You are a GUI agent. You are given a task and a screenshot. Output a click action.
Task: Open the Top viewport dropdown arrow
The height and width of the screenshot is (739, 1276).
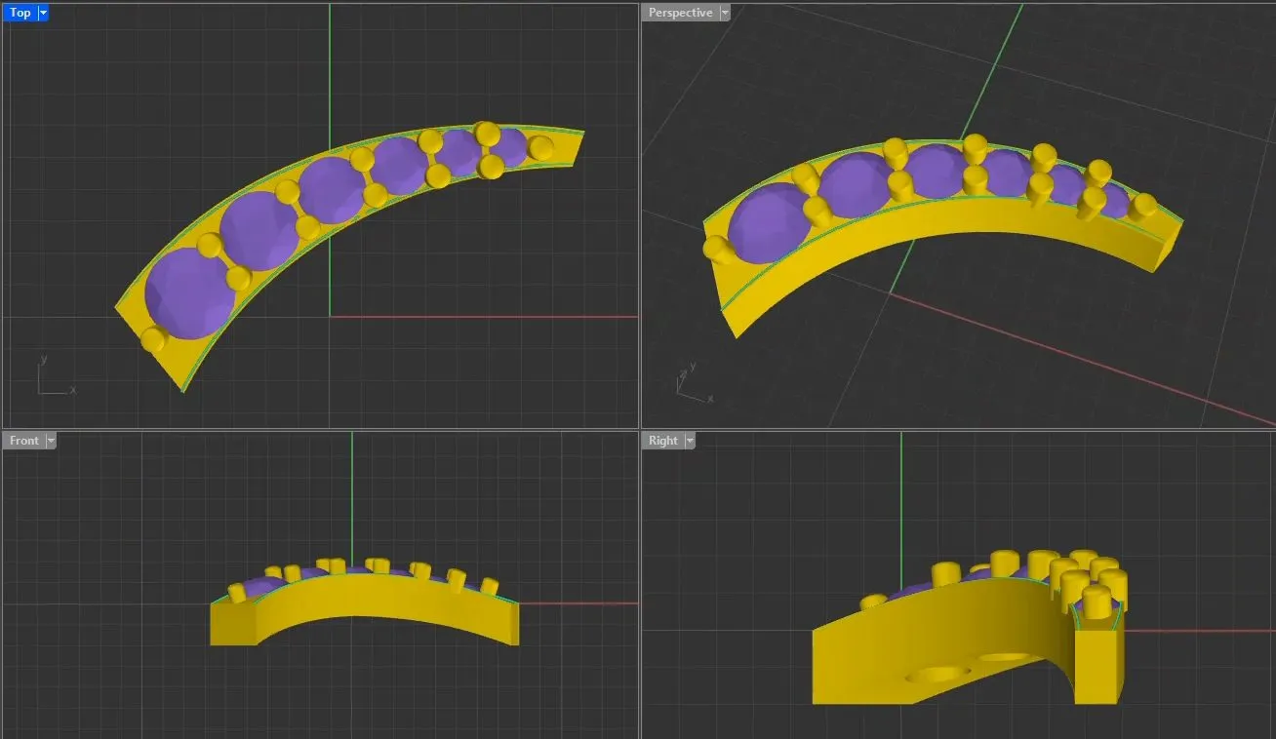pyautogui.click(x=42, y=13)
